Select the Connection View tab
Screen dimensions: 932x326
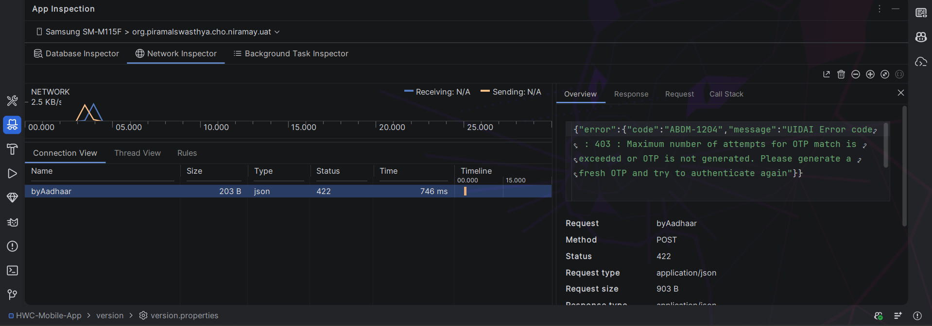pos(65,153)
